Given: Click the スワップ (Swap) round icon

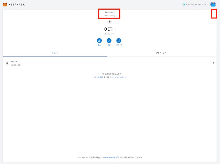Looking at the screenshot, I should [x=119, y=41].
